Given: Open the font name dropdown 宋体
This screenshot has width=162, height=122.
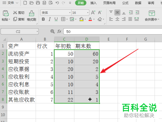Looking at the screenshot, I should tap(70, 13).
